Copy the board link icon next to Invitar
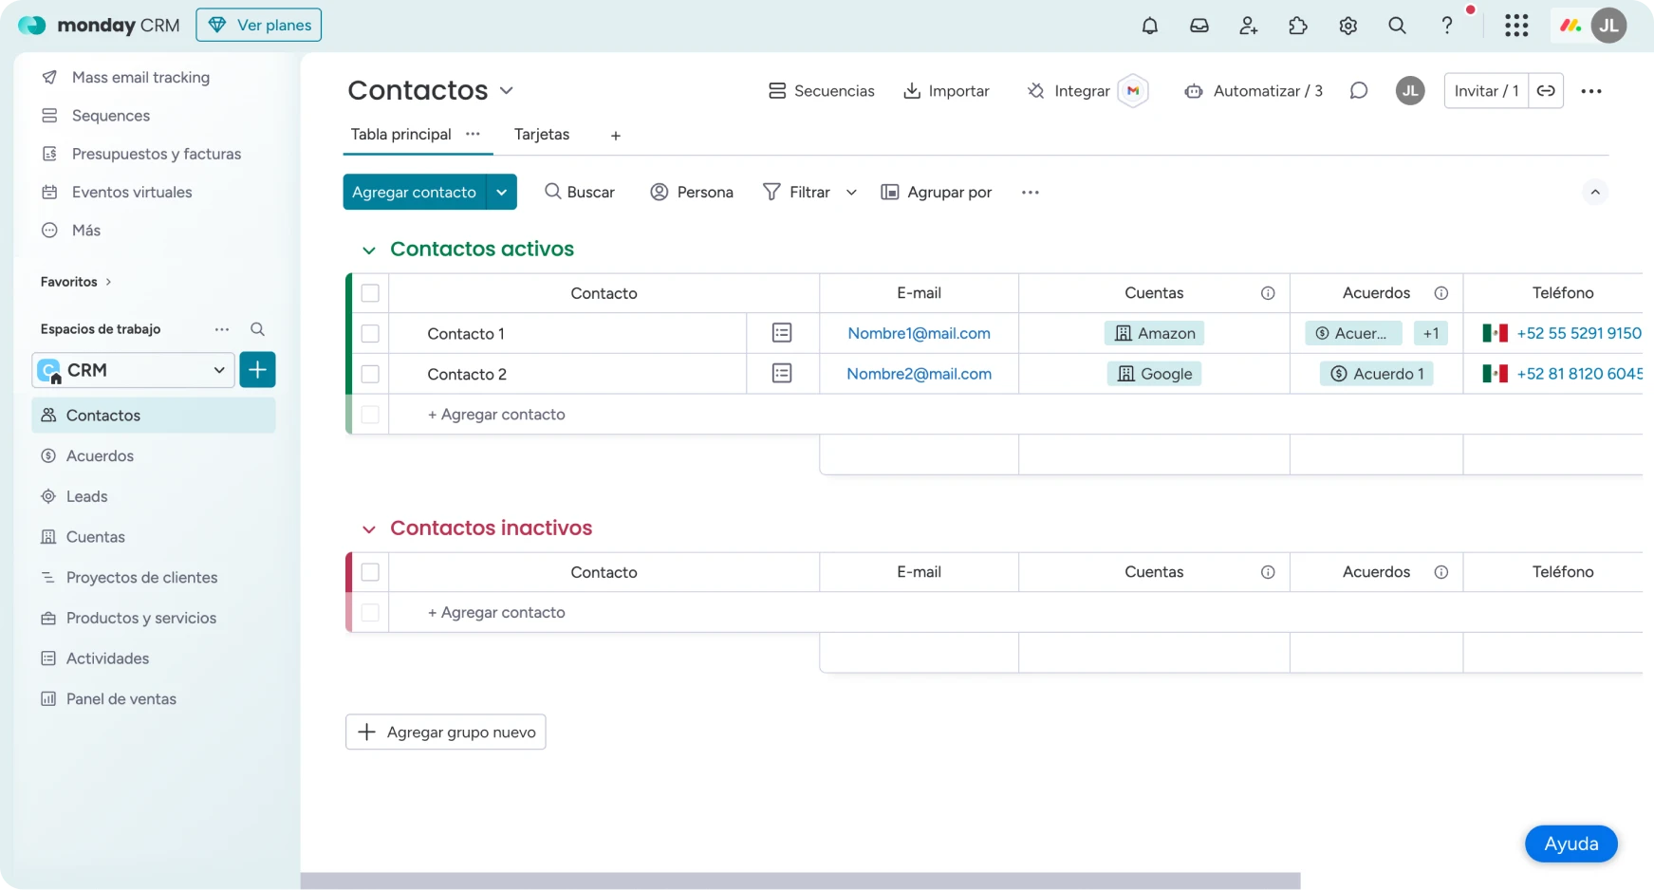The image size is (1654, 890). (x=1546, y=91)
